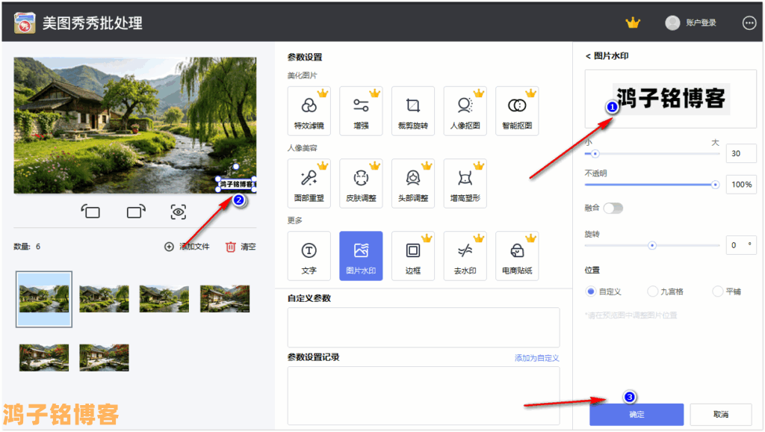The width and height of the screenshot is (765, 432).
Task: Choose the 平铺 tile position option
Action: click(718, 291)
